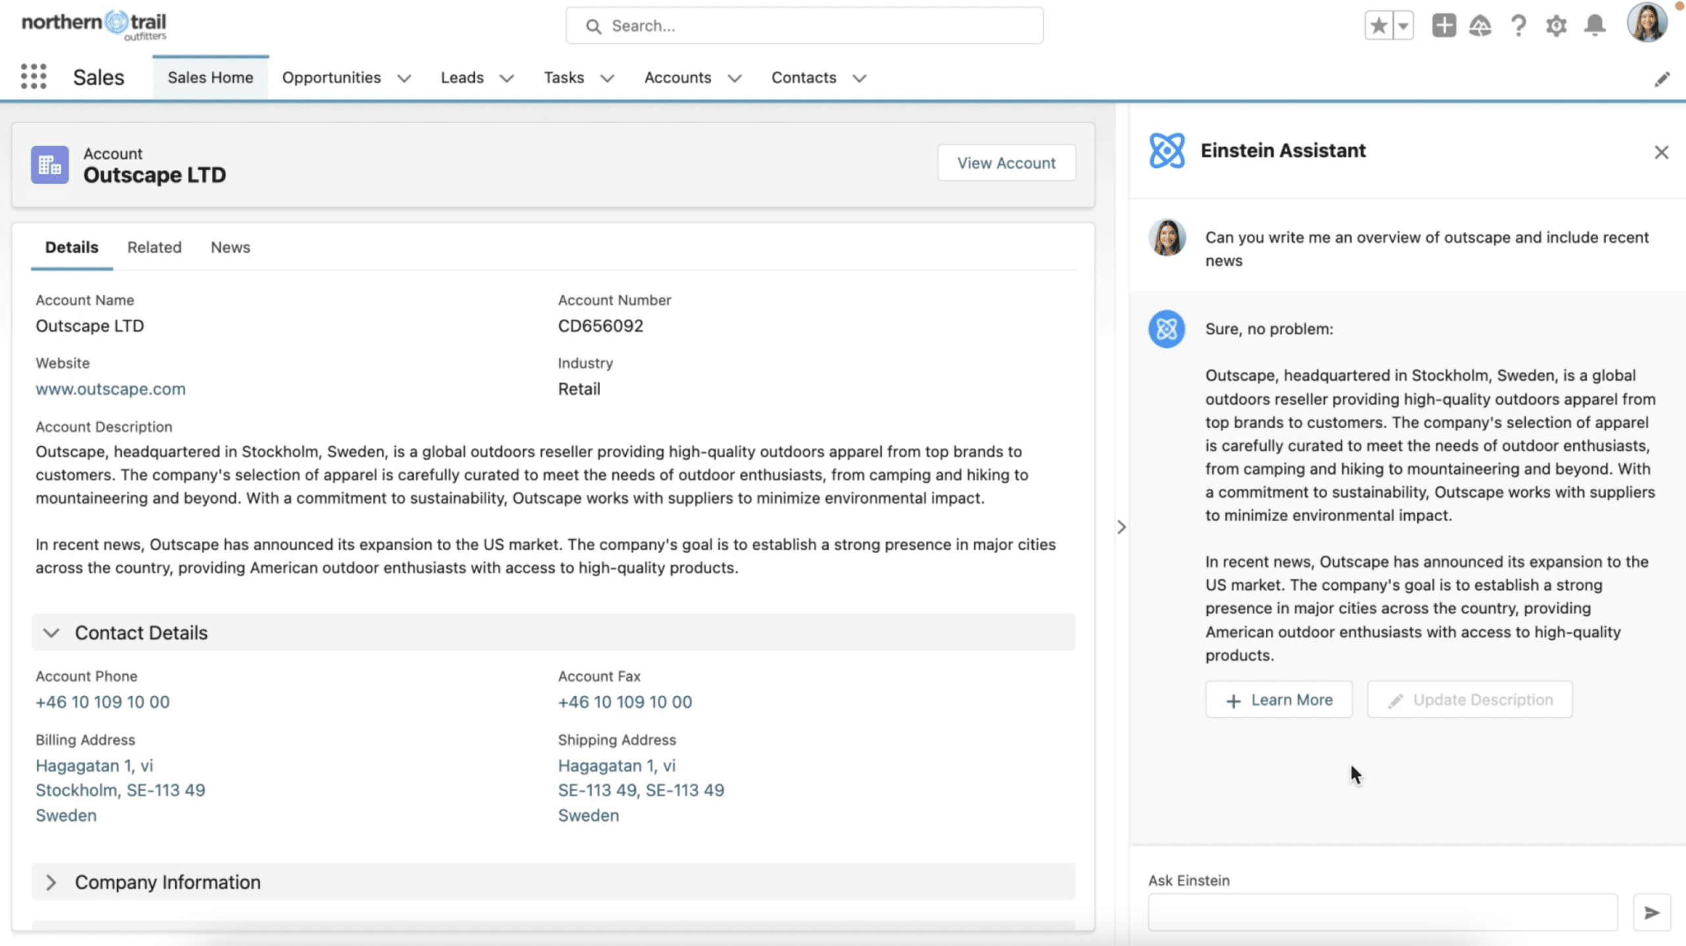Expand the Leads dropdown chevron
This screenshot has width=1686, height=946.
506,78
